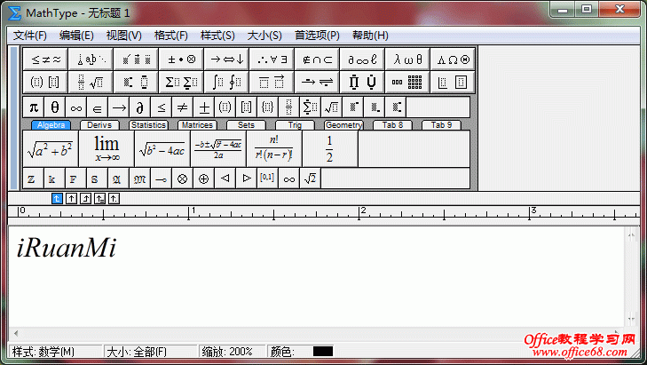This screenshot has height=365, width=647.
Task: Open the labeled arrow templates palette
Action: (318, 83)
